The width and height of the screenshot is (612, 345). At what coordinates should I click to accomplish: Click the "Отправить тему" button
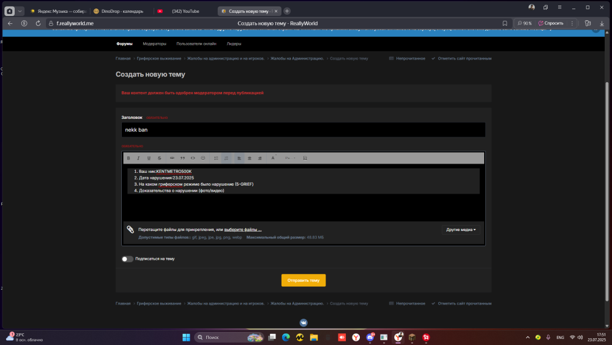tap(304, 280)
